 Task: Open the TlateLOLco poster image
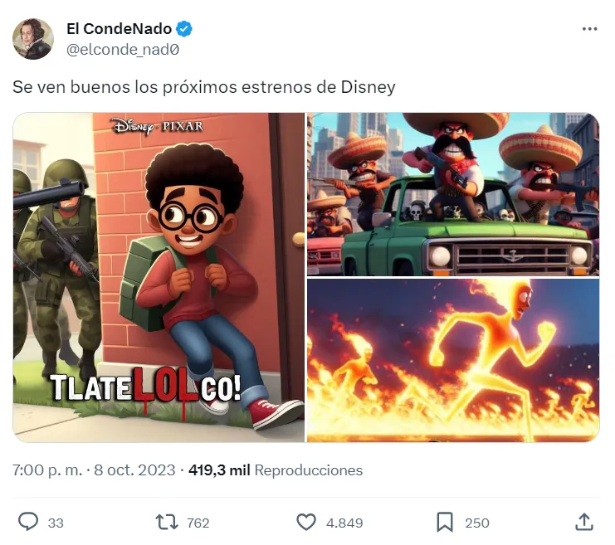(159, 277)
